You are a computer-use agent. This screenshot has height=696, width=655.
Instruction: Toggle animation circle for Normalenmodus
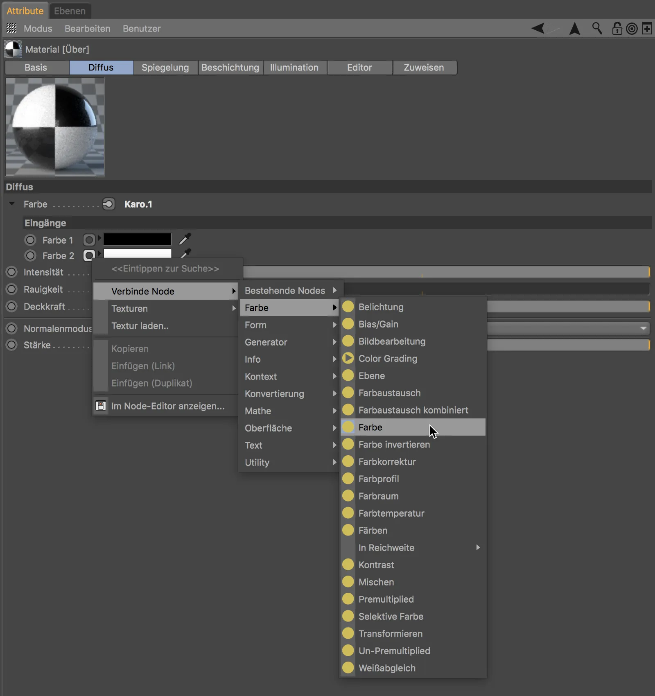tap(12, 328)
